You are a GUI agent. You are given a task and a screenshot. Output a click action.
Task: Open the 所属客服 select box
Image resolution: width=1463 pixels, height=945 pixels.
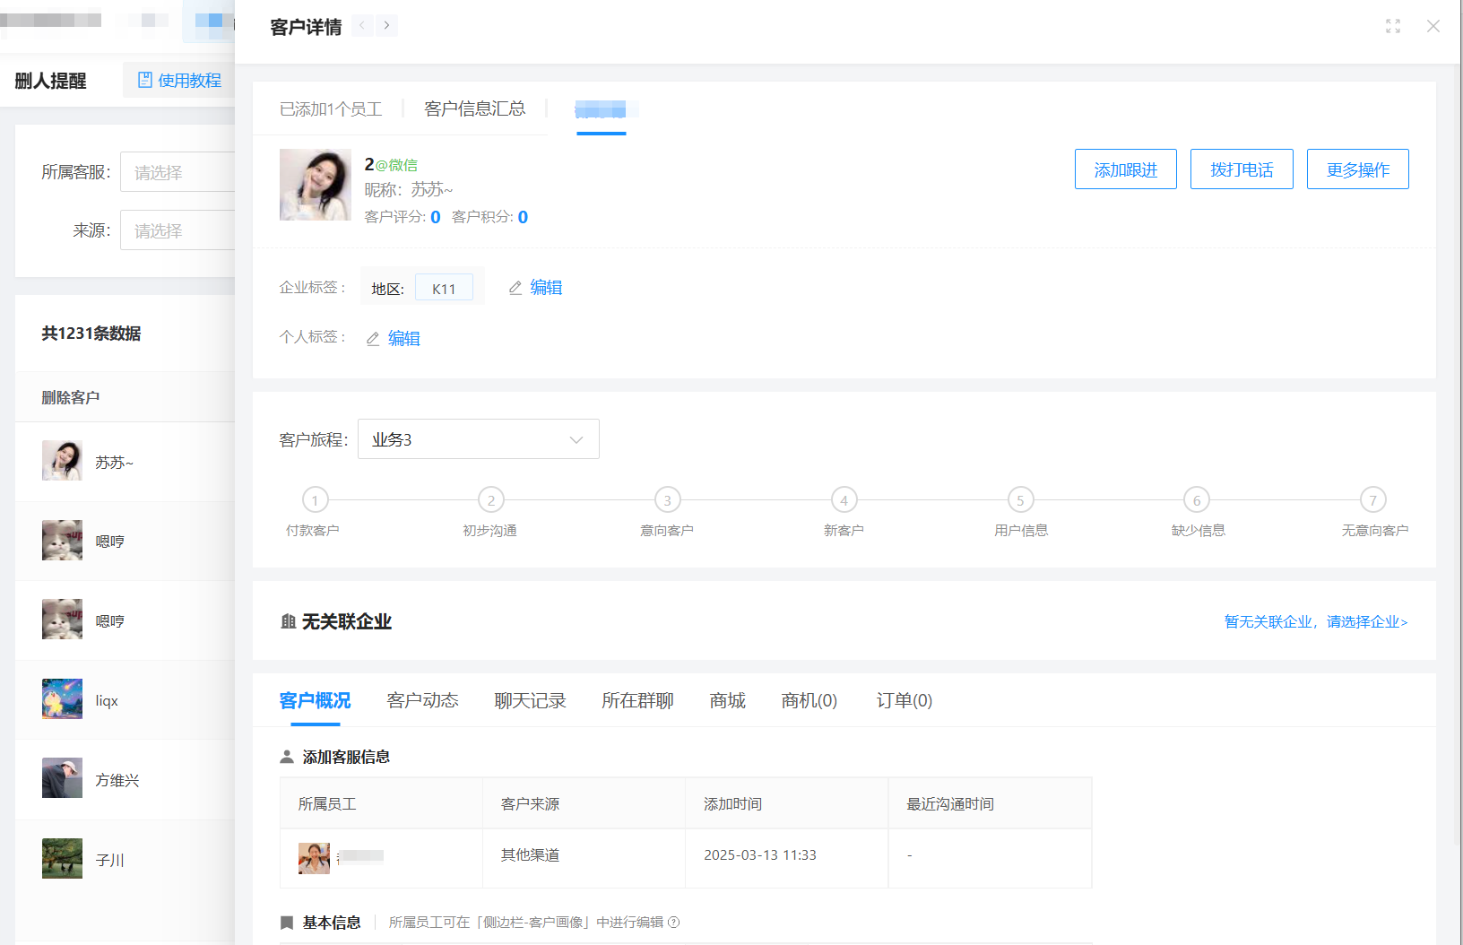(x=177, y=172)
